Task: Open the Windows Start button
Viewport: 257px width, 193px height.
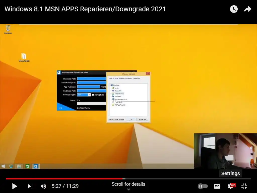Action: [3, 166]
